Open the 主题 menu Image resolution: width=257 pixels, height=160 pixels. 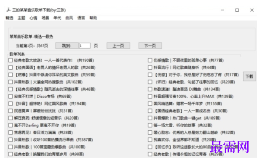21,18
